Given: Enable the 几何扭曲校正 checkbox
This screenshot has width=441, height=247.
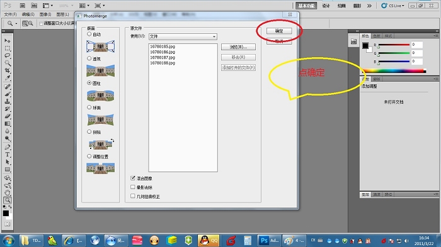Looking at the screenshot, I should tap(133, 196).
